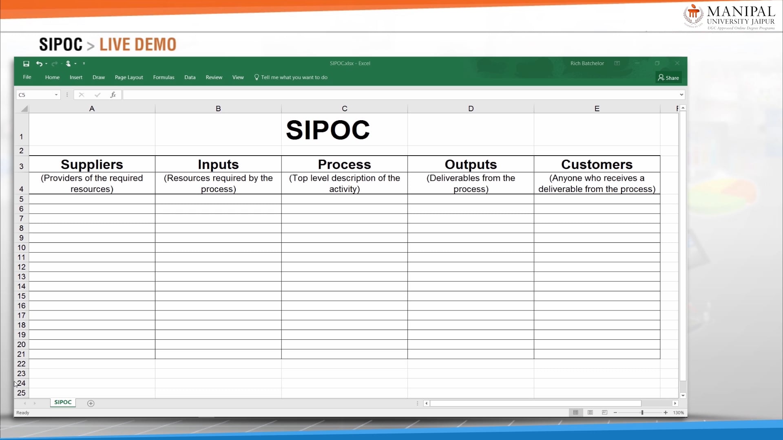The width and height of the screenshot is (783, 440).
Task: Switch to Page Break Preview view icon
Action: coord(604,412)
